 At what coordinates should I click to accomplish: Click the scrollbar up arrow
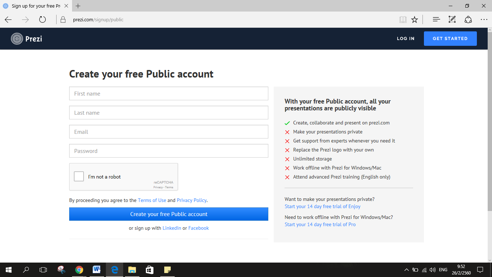coord(489,31)
